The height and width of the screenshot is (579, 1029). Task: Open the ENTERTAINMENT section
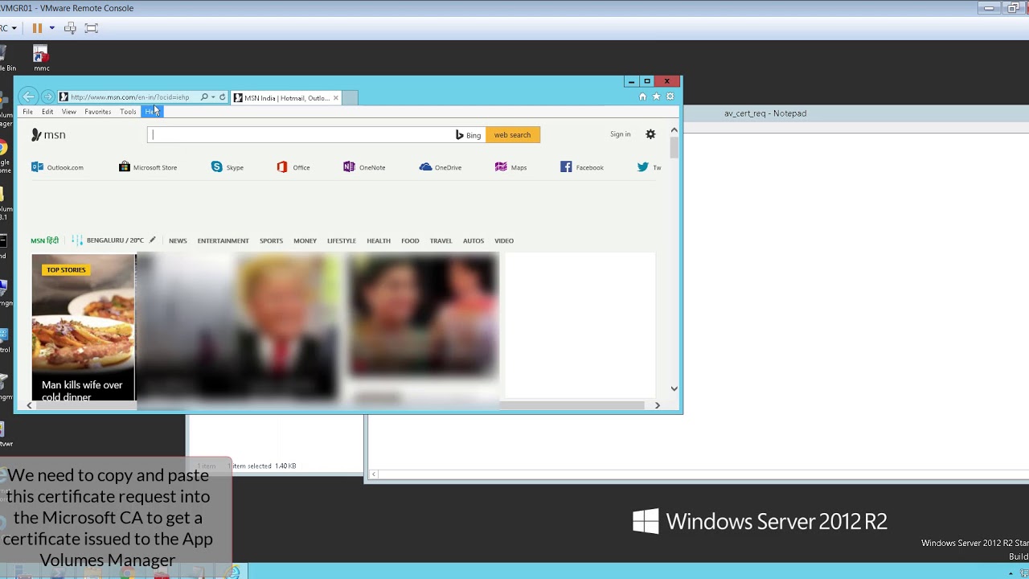coord(223,240)
